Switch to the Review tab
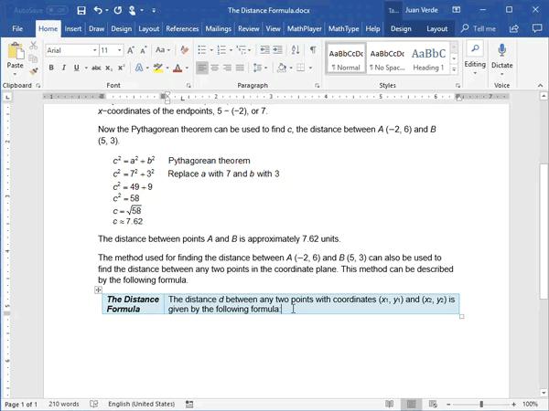Image resolution: width=549 pixels, height=411 pixels. tap(249, 29)
